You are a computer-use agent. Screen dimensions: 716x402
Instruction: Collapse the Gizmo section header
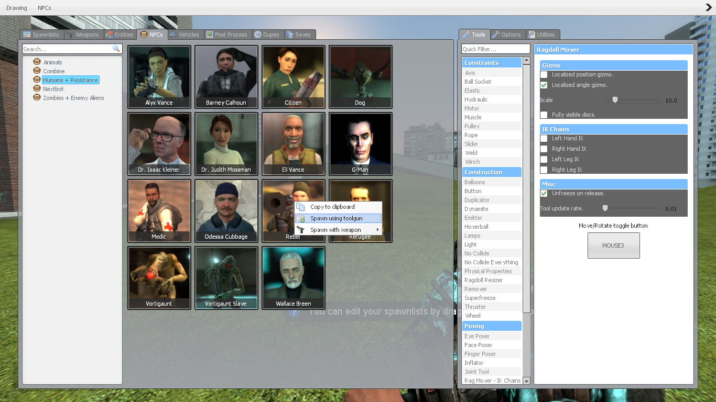(x=613, y=65)
